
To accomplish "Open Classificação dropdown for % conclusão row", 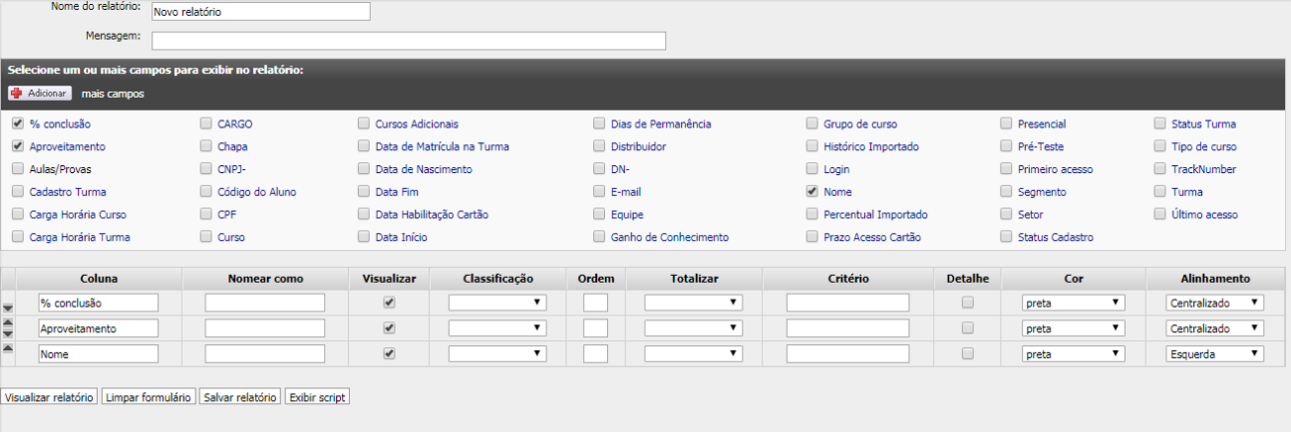I will [497, 302].
